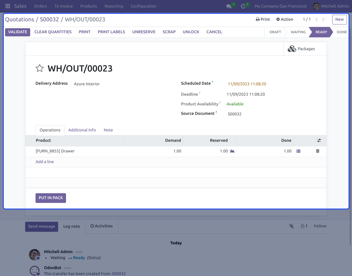Click the VALIDATE button

click(x=18, y=32)
